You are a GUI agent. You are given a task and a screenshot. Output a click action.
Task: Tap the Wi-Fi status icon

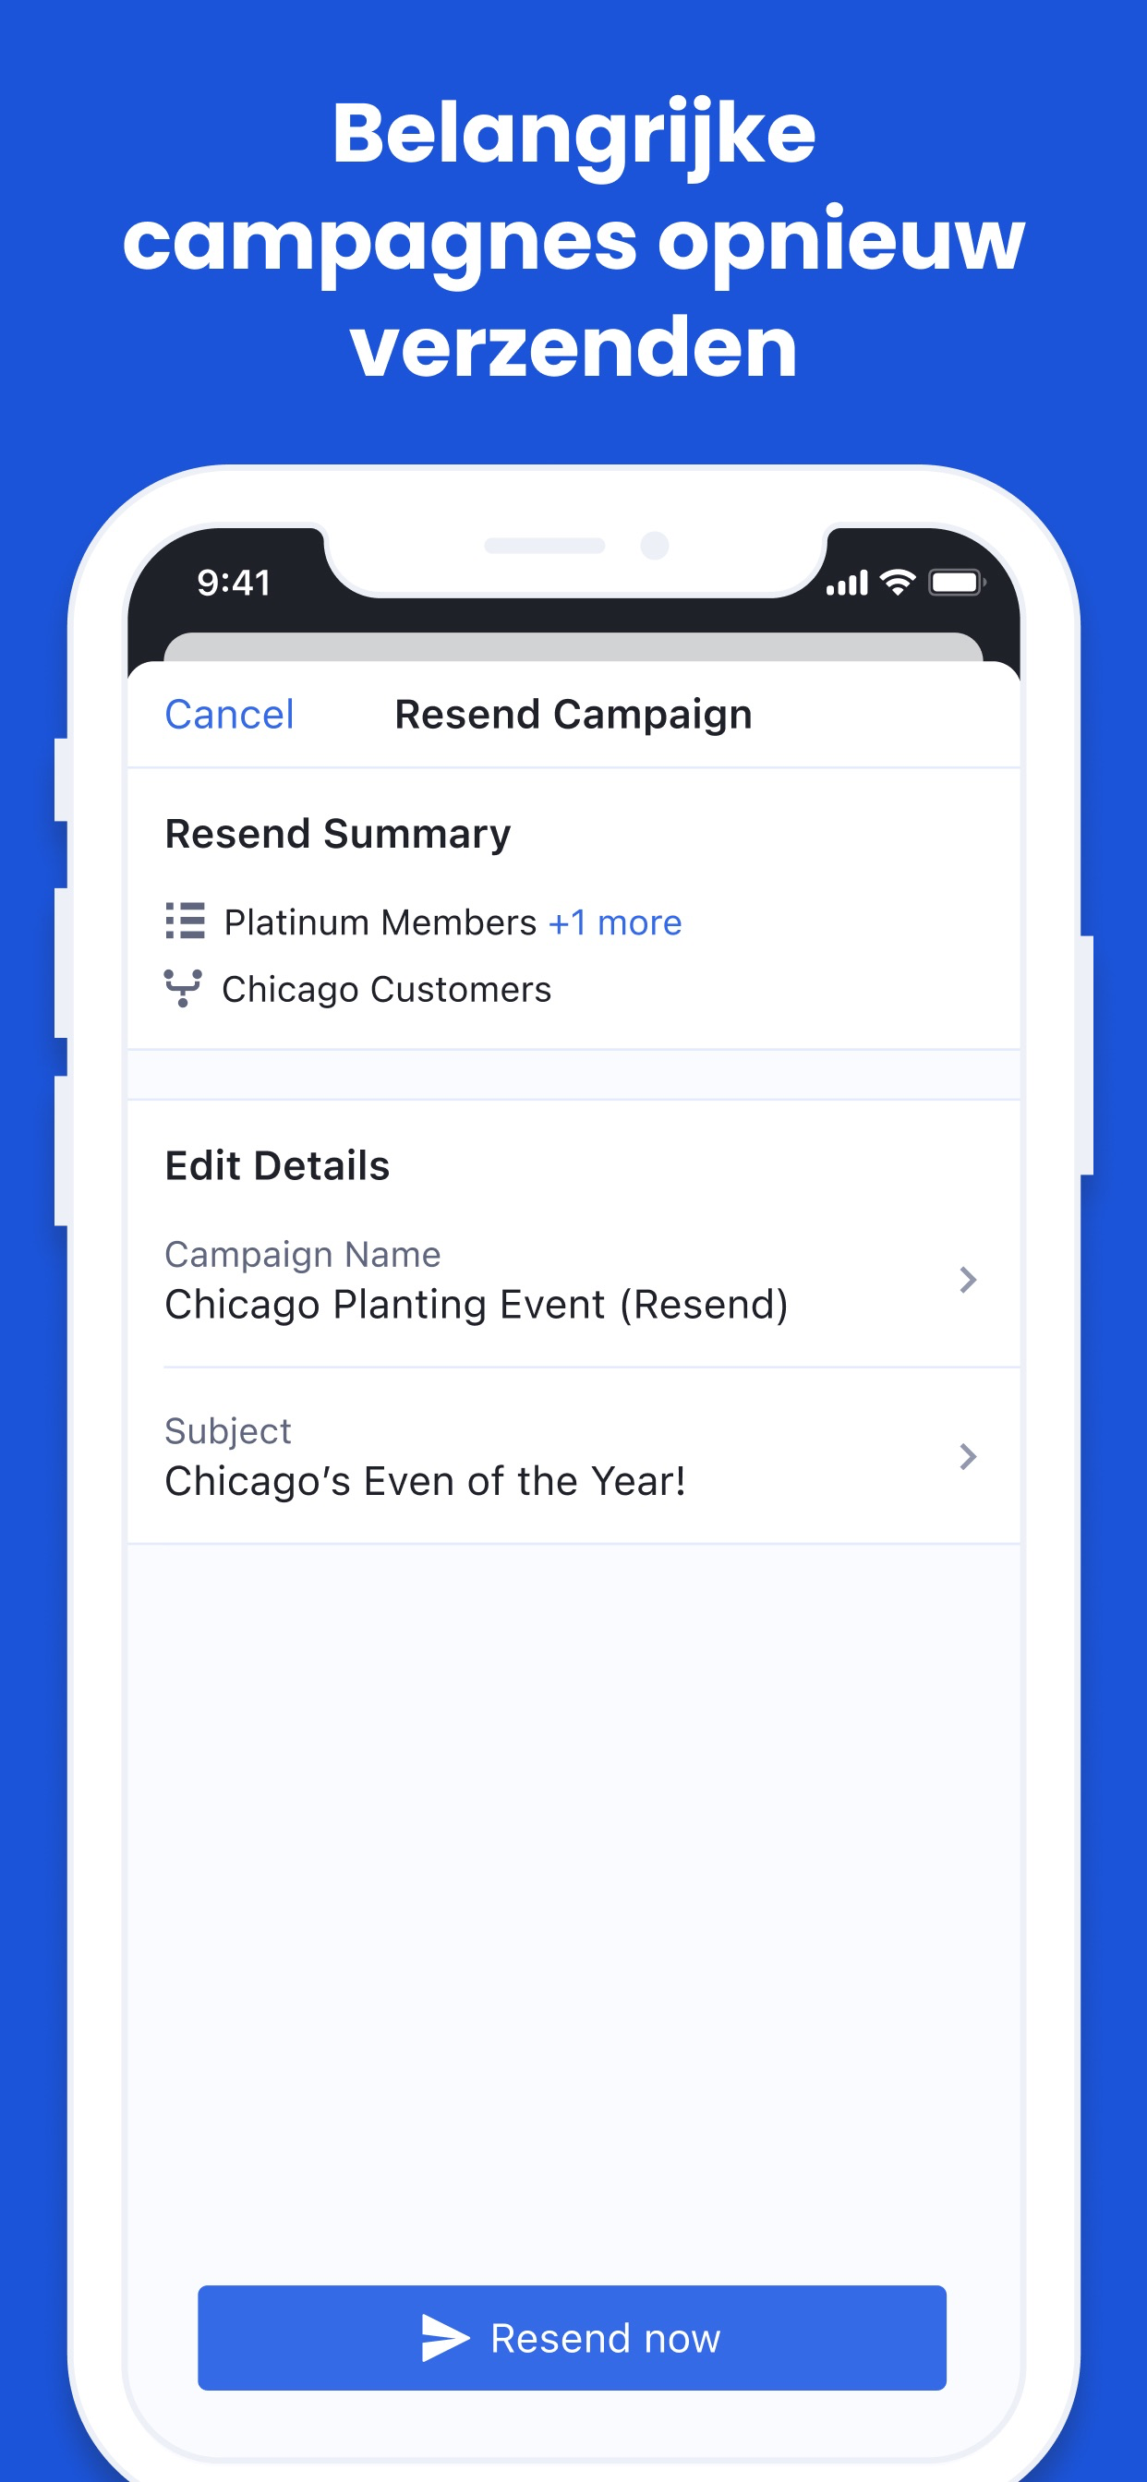(898, 583)
